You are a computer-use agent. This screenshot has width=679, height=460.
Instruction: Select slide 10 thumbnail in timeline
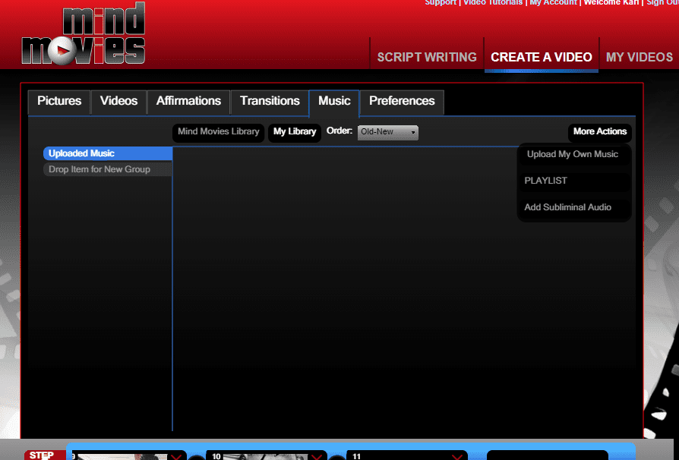[265, 457]
